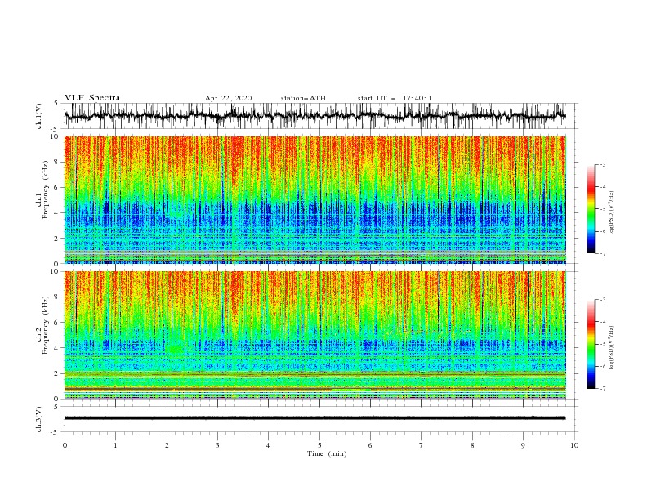647x500 pixels.
Task: Click the log(PSD) label beside ch.1 colorbar
Action: pyautogui.click(x=611, y=213)
